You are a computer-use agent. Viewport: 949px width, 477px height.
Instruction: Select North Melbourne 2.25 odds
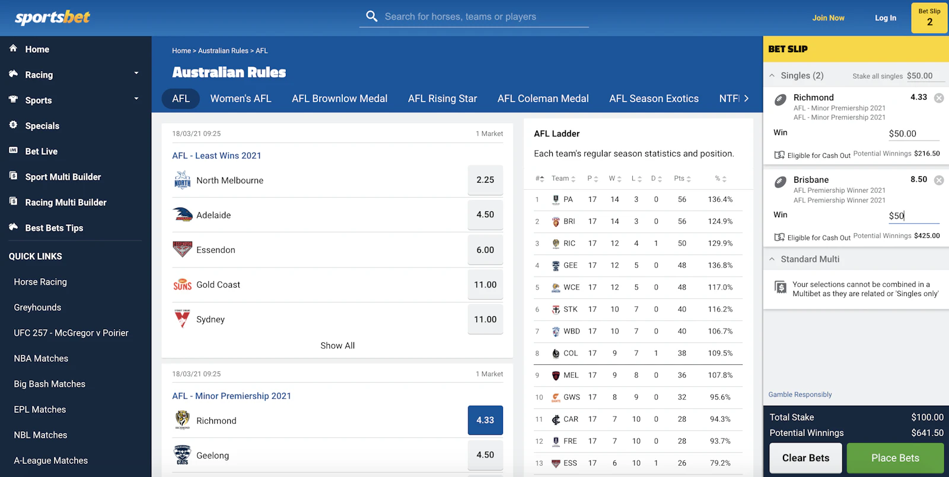pyautogui.click(x=485, y=180)
